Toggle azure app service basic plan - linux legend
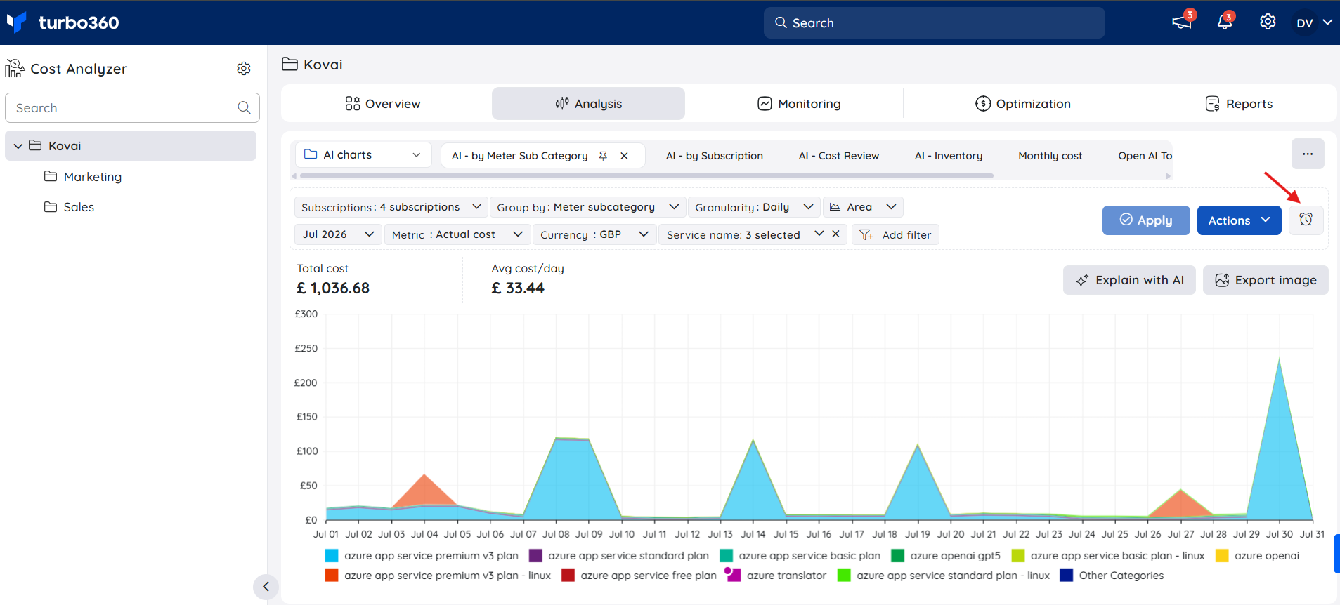Image resolution: width=1340 pixels, height=605 pixels. 1108,556
